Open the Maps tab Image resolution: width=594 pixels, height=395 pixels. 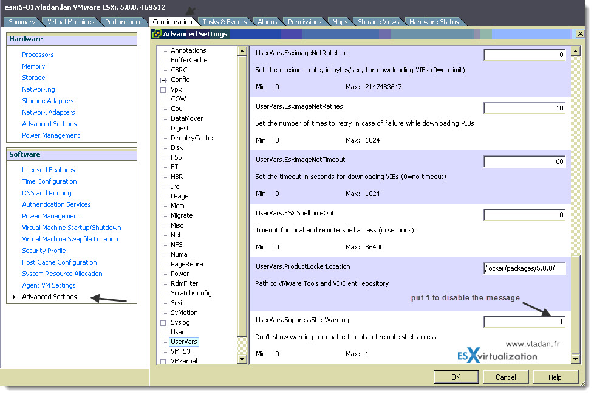(340, 22)
